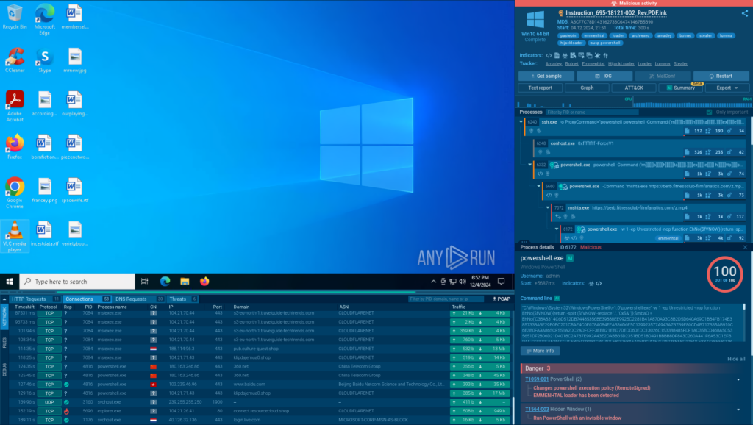
Task: Open the CCleaner desktop shortcut
Action: tap(14, 60)
